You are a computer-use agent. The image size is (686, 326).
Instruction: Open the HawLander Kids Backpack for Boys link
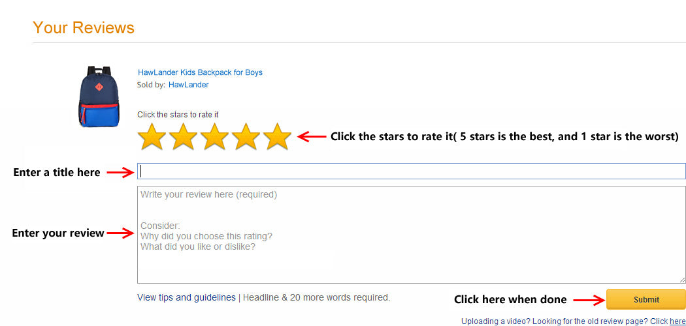point(201,72)
